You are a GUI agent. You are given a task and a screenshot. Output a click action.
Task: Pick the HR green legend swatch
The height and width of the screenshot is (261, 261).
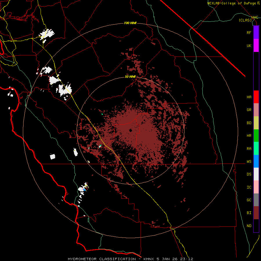click(x=256, y=136)
